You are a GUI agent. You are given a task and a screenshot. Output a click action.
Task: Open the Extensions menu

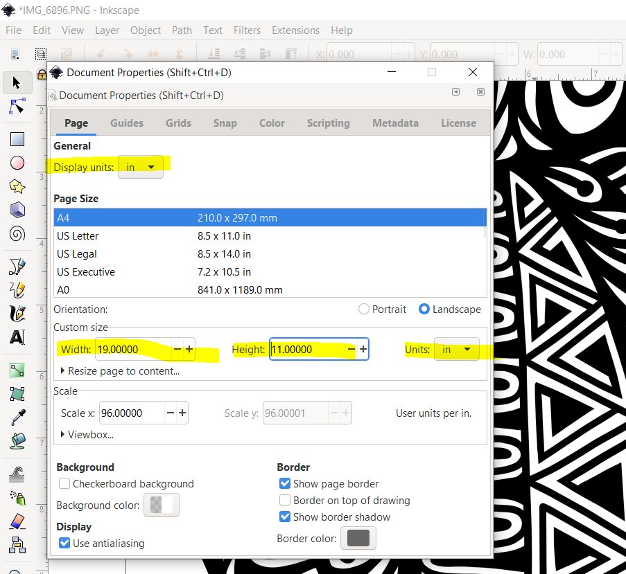coord(295,30)
